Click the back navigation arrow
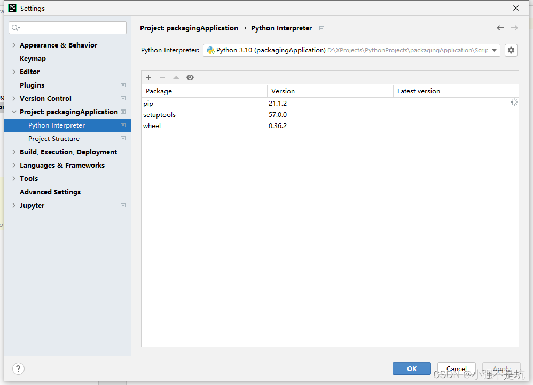Viewport: 533px width, 385px height. [x=500, y=28]
